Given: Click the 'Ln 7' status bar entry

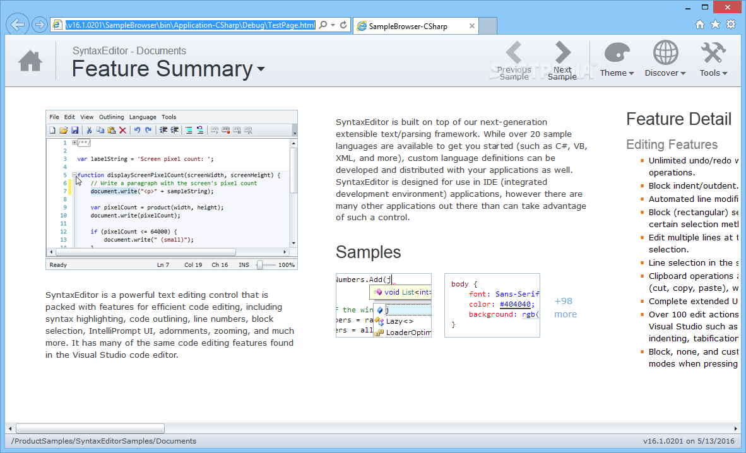Looking at the screenshot, I should pos(163,265).
